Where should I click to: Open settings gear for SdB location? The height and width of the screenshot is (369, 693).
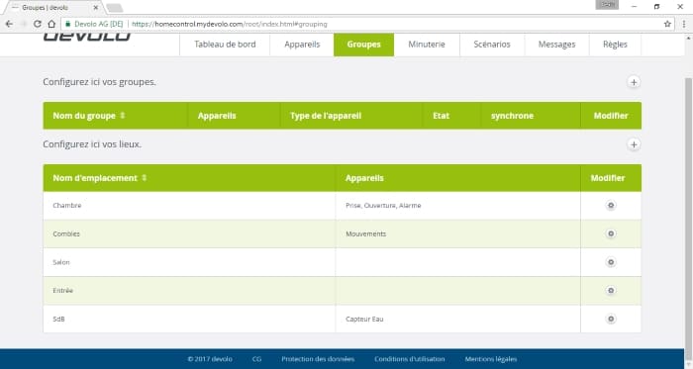click(611, 319)
